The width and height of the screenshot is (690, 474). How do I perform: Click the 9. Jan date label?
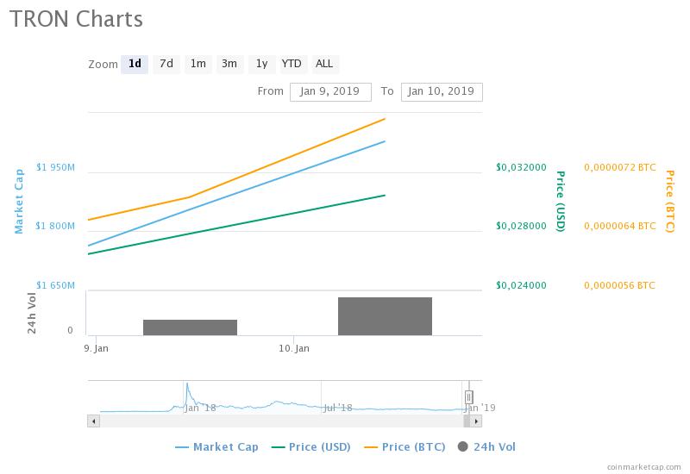click(96, 349)
